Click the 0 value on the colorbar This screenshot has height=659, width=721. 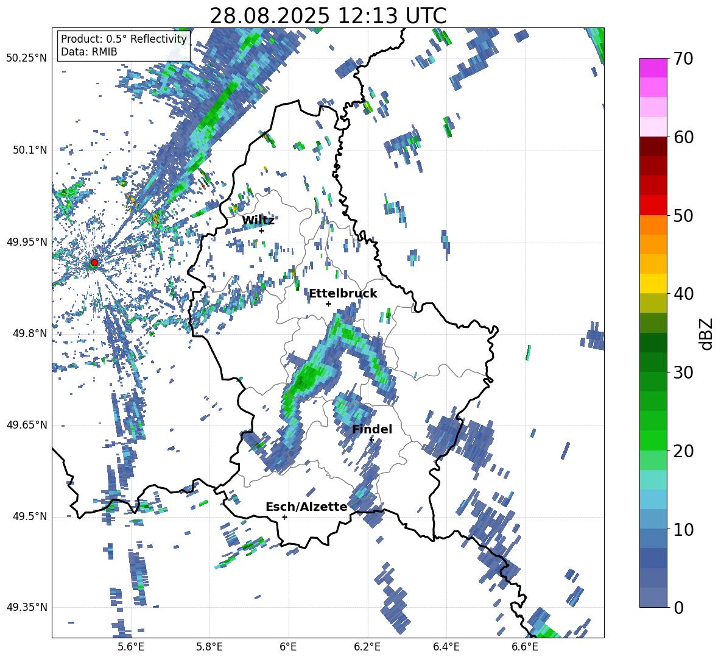(x=678, y=608)
